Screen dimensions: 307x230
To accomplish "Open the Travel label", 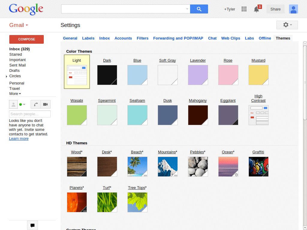I will click(x=14, y=89).
